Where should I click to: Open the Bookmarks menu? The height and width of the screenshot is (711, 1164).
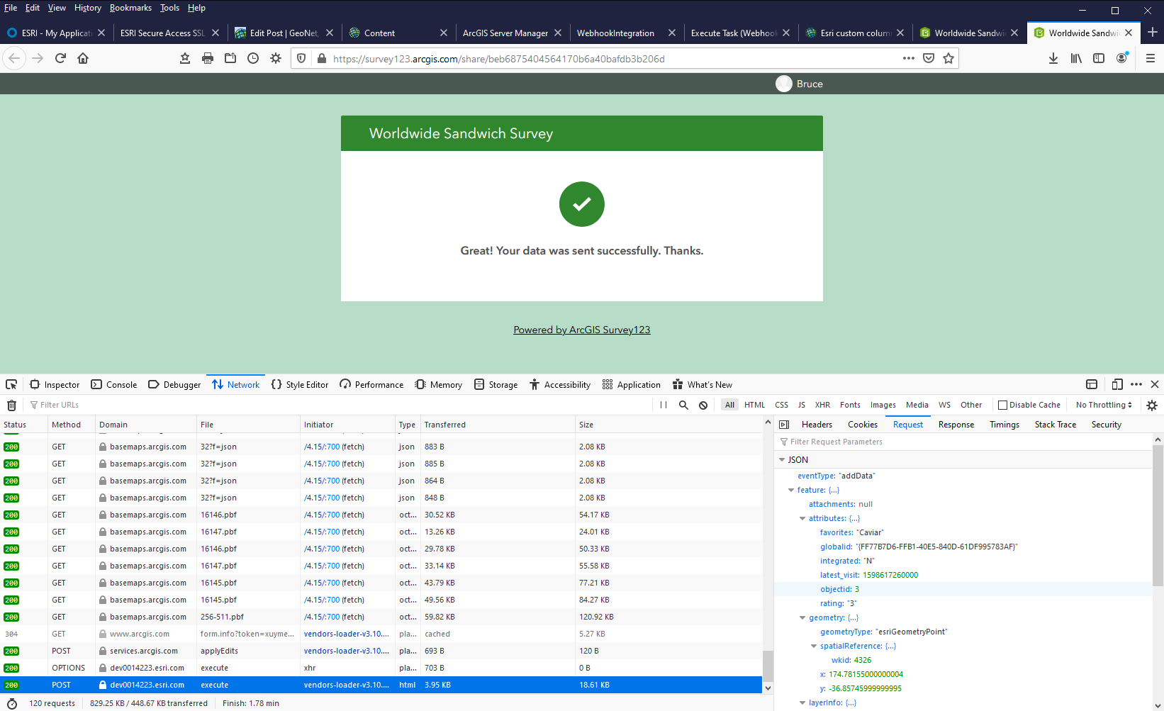pyautogui.click(x=130, y=8)
